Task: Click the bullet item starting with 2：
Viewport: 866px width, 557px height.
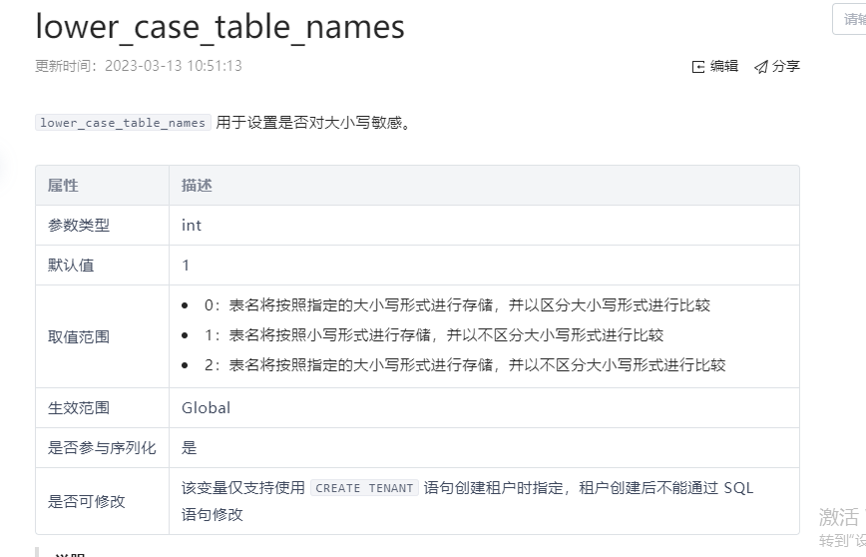Action: click(x=465, y=365)
